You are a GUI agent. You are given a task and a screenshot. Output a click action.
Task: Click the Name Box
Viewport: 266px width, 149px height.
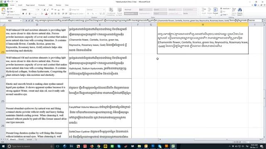coord(10,21)
